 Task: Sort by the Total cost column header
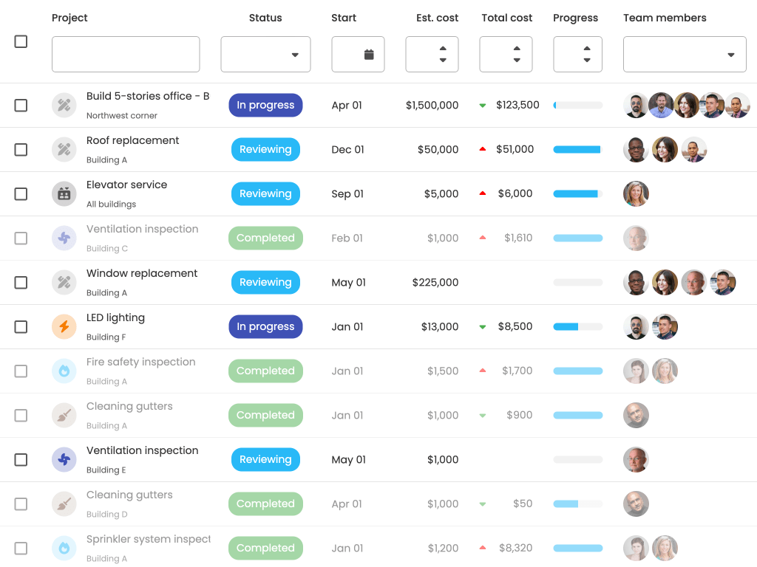506,18
